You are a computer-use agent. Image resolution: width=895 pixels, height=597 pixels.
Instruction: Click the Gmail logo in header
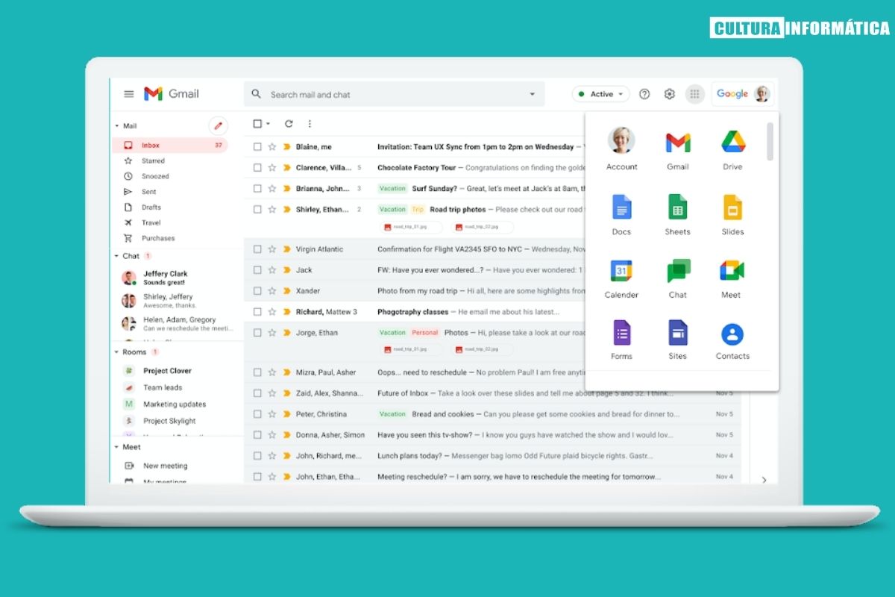click(x=172, y=94)
